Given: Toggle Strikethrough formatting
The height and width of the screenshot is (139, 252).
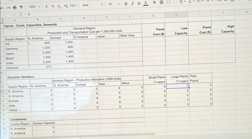Looking at the screenshot, I should click(139, 3).
